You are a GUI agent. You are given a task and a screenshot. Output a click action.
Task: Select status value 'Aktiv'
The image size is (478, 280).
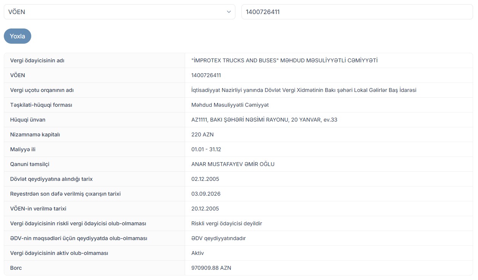pyautogui.click(x=198, y=253)
